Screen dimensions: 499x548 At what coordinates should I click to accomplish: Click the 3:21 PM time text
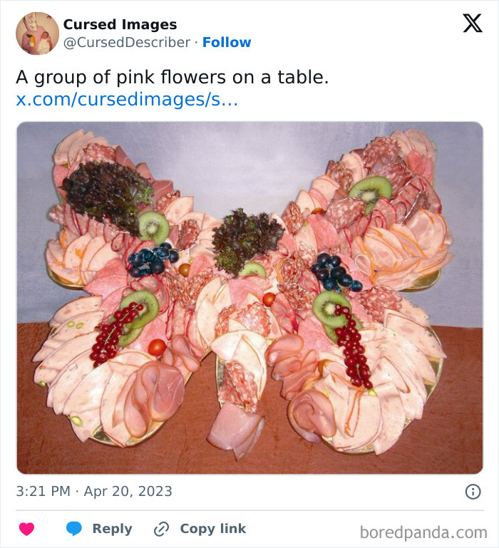[x=44, y=491]
